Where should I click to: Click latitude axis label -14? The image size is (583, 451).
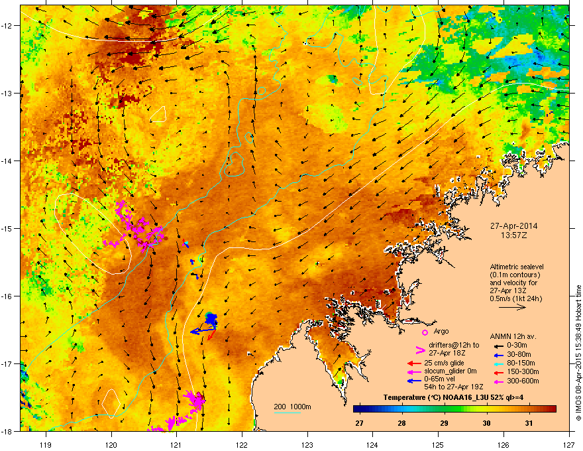coord(7,161)
